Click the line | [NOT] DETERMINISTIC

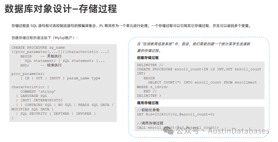point(39,100)
